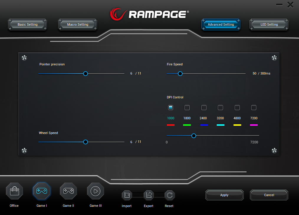Click the 50 / 300ms Fire Speed value
This screenshot has width=299, height=215.
(262, 73)
